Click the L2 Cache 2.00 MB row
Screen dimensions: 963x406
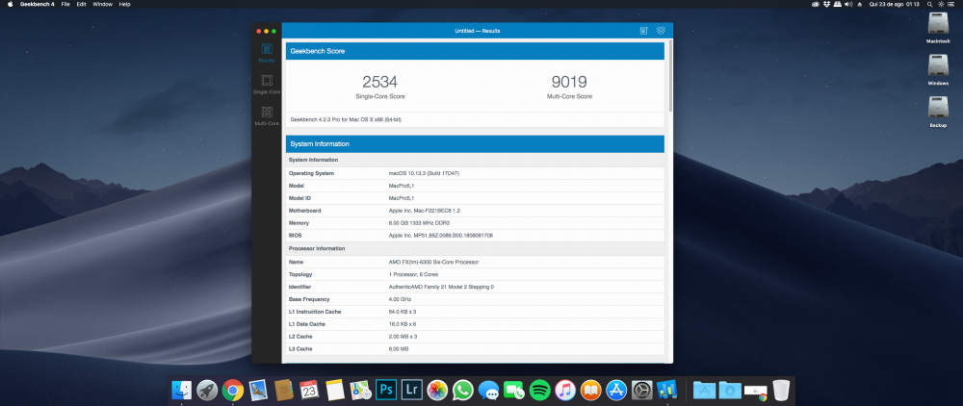pyautogui.click(x=475, y=337)
